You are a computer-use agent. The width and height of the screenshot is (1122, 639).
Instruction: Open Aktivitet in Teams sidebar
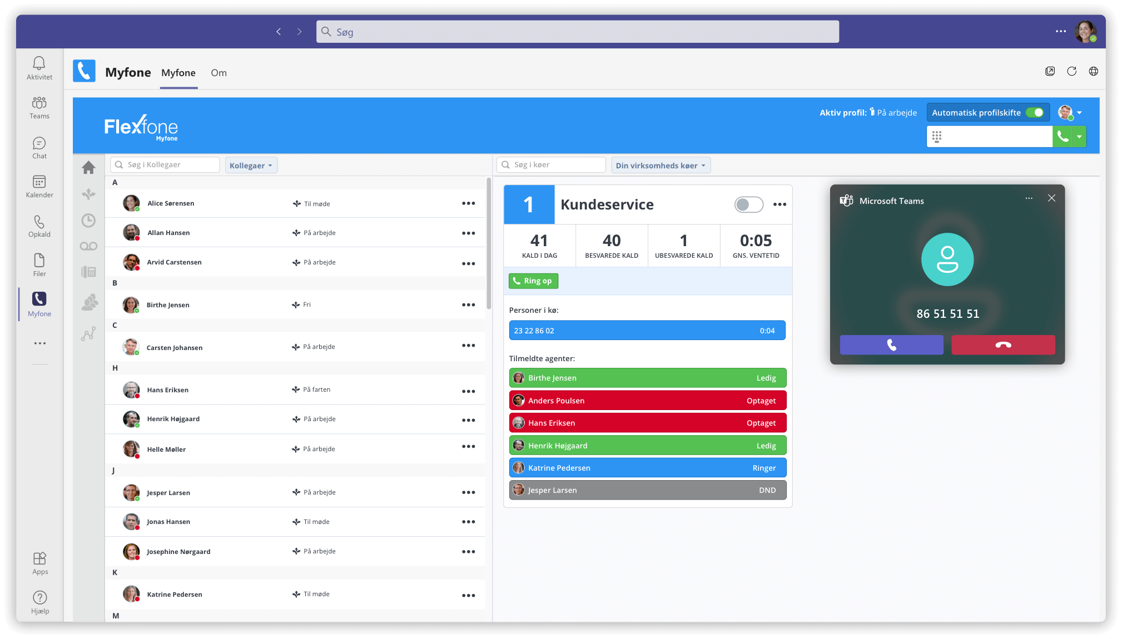[39, 68]
